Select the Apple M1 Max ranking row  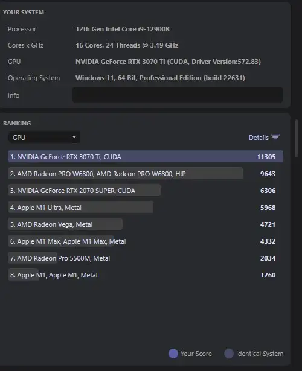[x=146, y=241]
